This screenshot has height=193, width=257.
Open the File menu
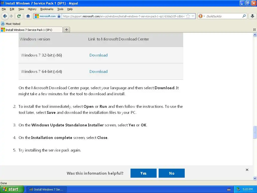4,9
